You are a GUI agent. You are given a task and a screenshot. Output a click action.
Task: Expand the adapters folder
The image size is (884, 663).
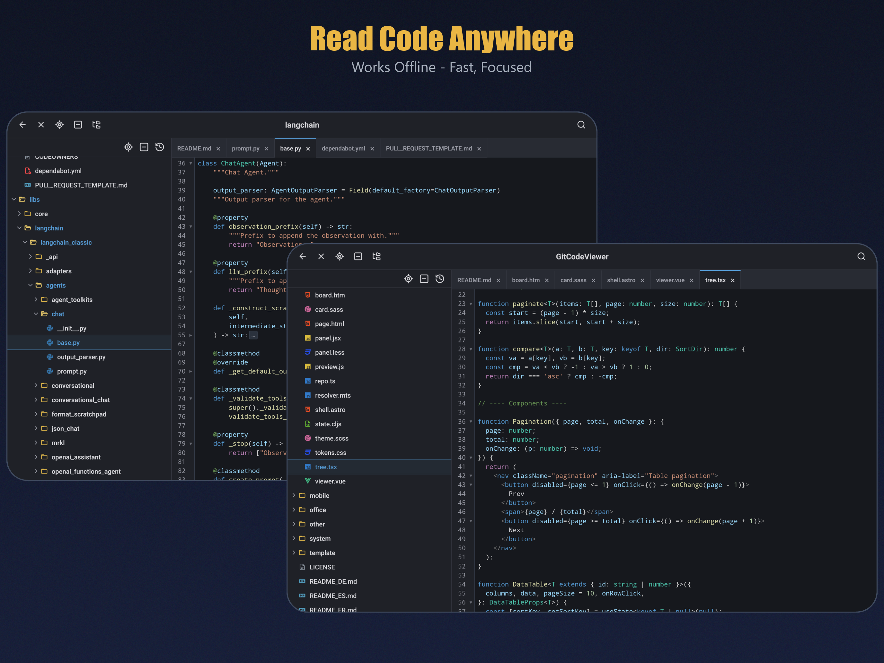click(31, 270)
